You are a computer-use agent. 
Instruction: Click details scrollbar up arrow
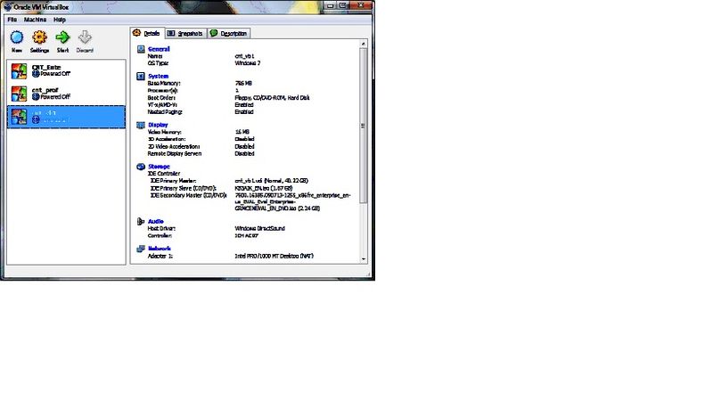[x=363, y=44]
